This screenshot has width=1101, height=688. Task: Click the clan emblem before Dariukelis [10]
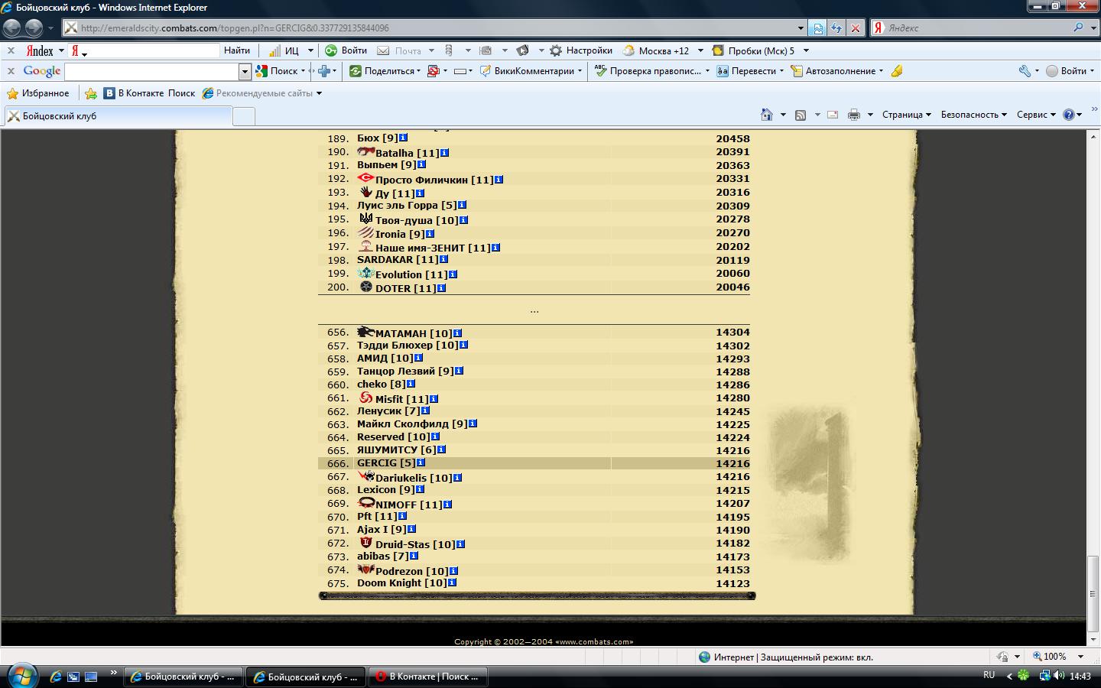pos(365,476)
